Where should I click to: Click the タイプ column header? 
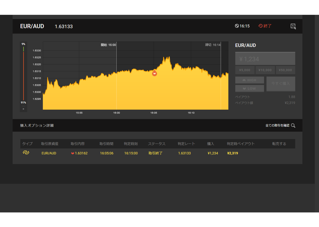27,144
